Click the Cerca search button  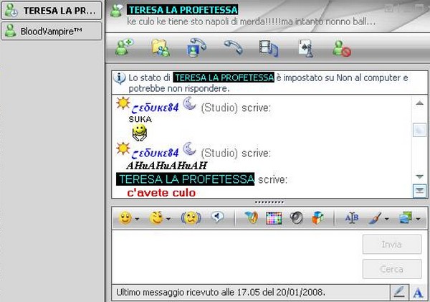(x=392, y=269)
